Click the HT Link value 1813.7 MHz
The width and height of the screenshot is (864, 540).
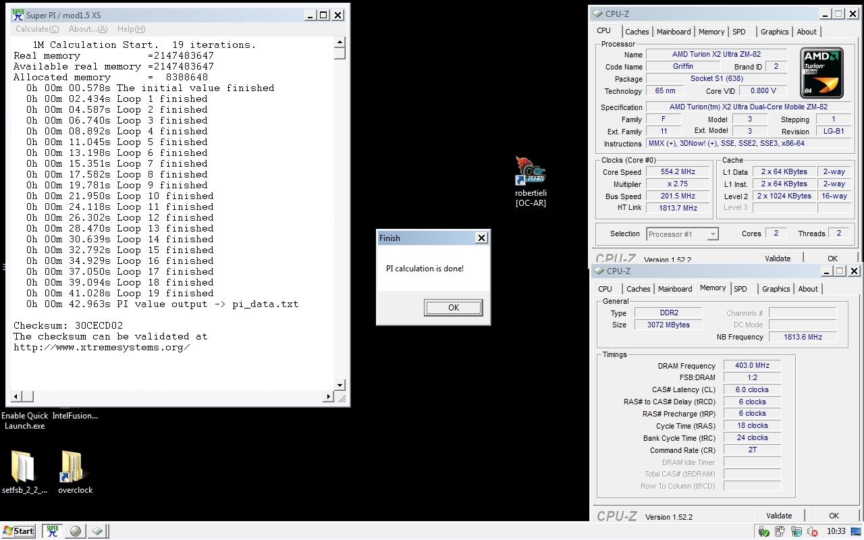click(678, 208)
